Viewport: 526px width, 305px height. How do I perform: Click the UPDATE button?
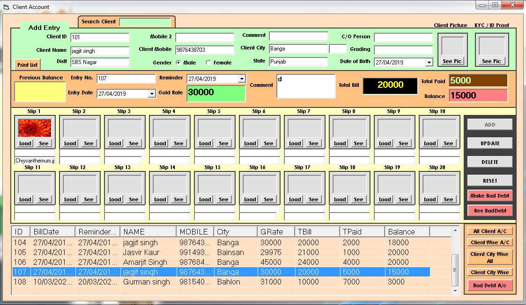(x=489, y=143)
